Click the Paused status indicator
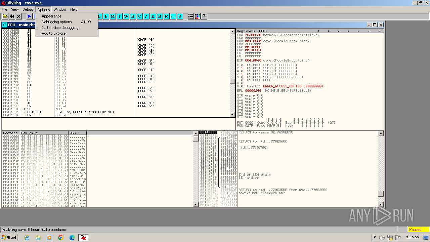This screenshot has width=430, height=242. (x=418, y=230)
